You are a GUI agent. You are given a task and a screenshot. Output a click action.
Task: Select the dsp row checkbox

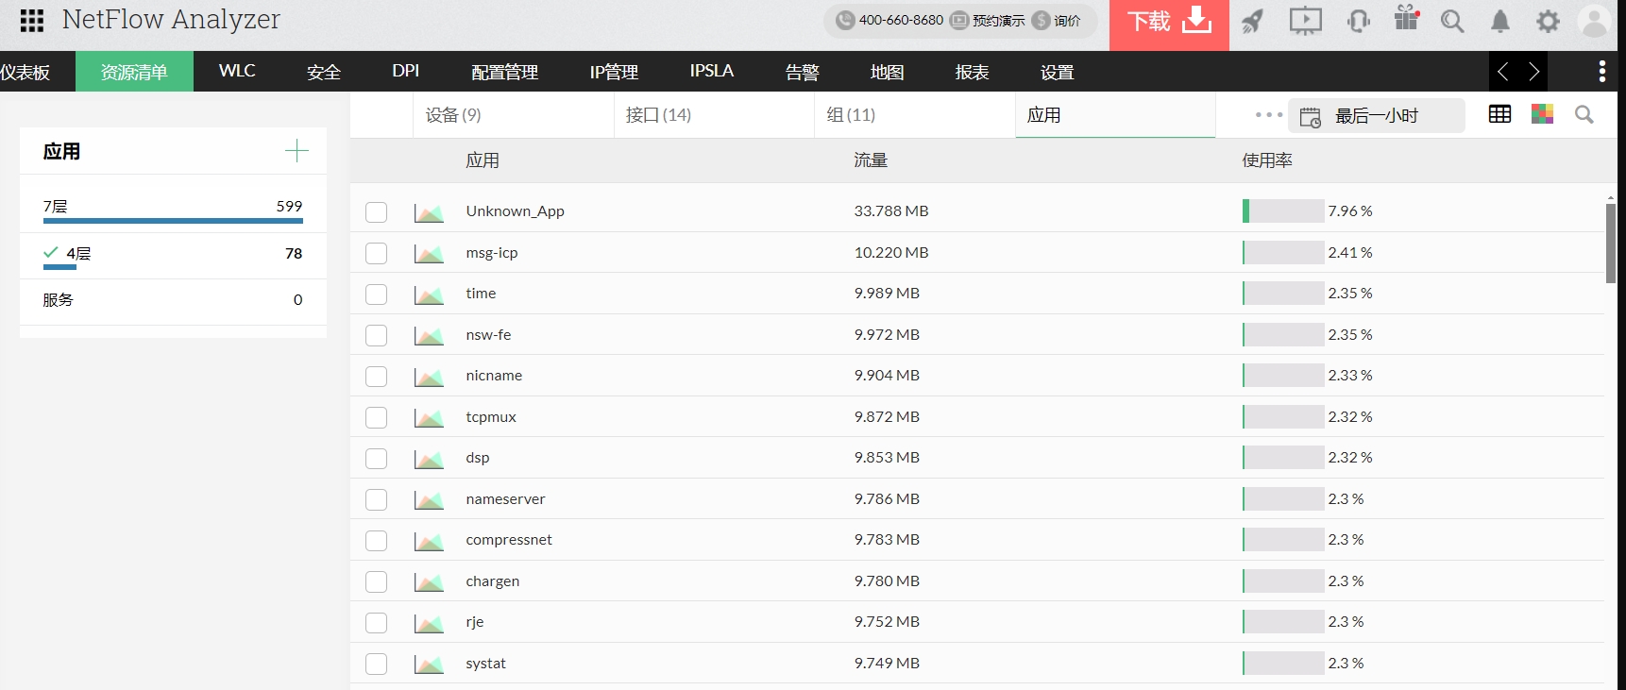tap(377, 459)
